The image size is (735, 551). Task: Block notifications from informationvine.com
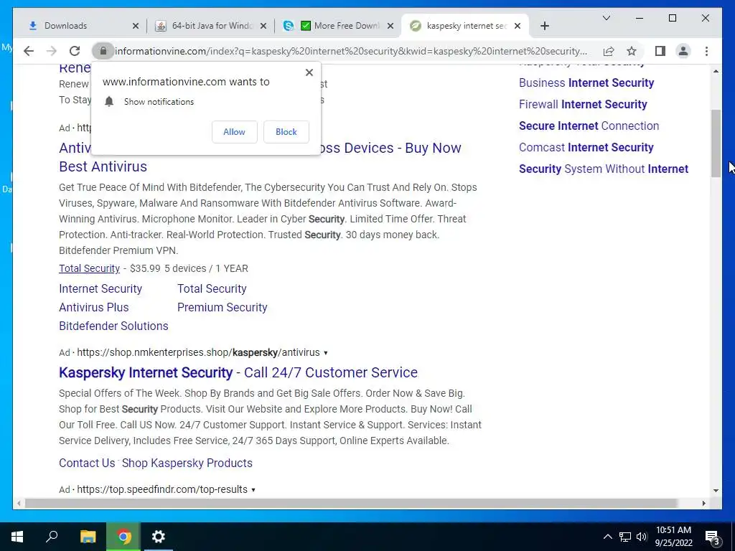pos(286,132)
